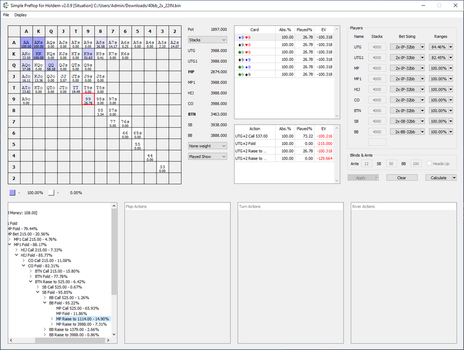Click the 100.00% purple legend swatch

pos(12,193)
